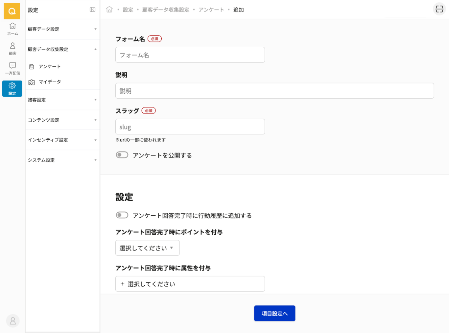Open the user profile avatar icon

[13, 321]
